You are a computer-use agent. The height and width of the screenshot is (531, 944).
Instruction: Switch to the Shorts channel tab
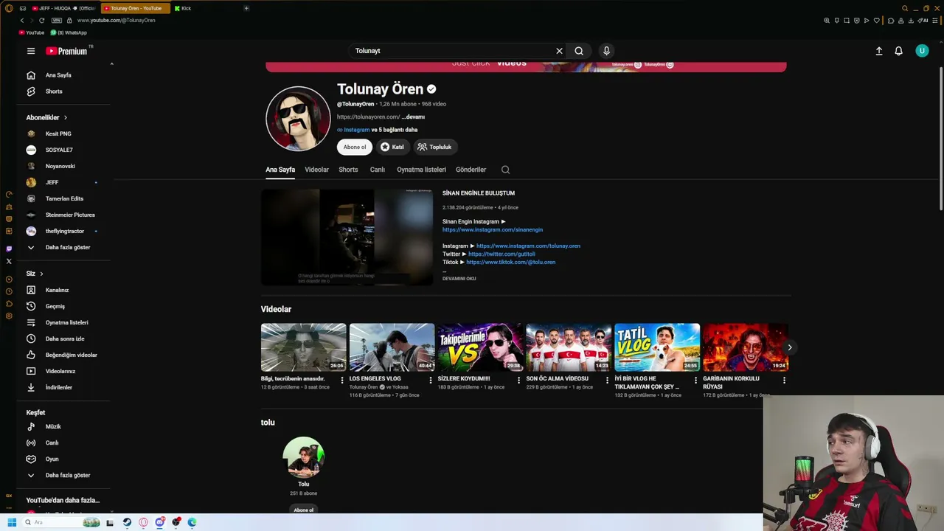click(x=348, y=170)
